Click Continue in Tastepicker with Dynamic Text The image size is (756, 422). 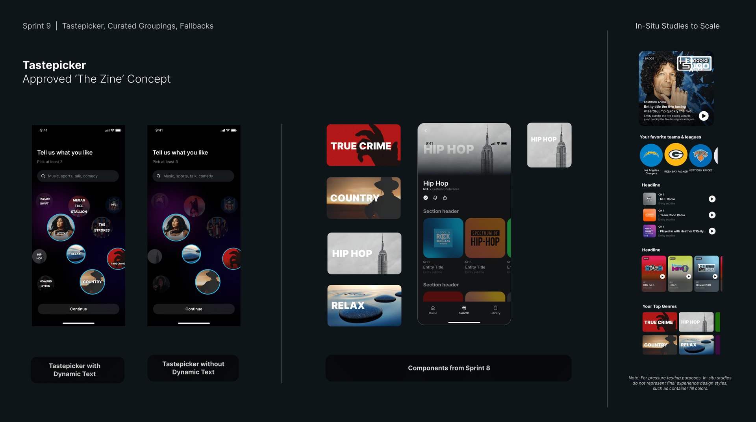click(x=78, y=309)
